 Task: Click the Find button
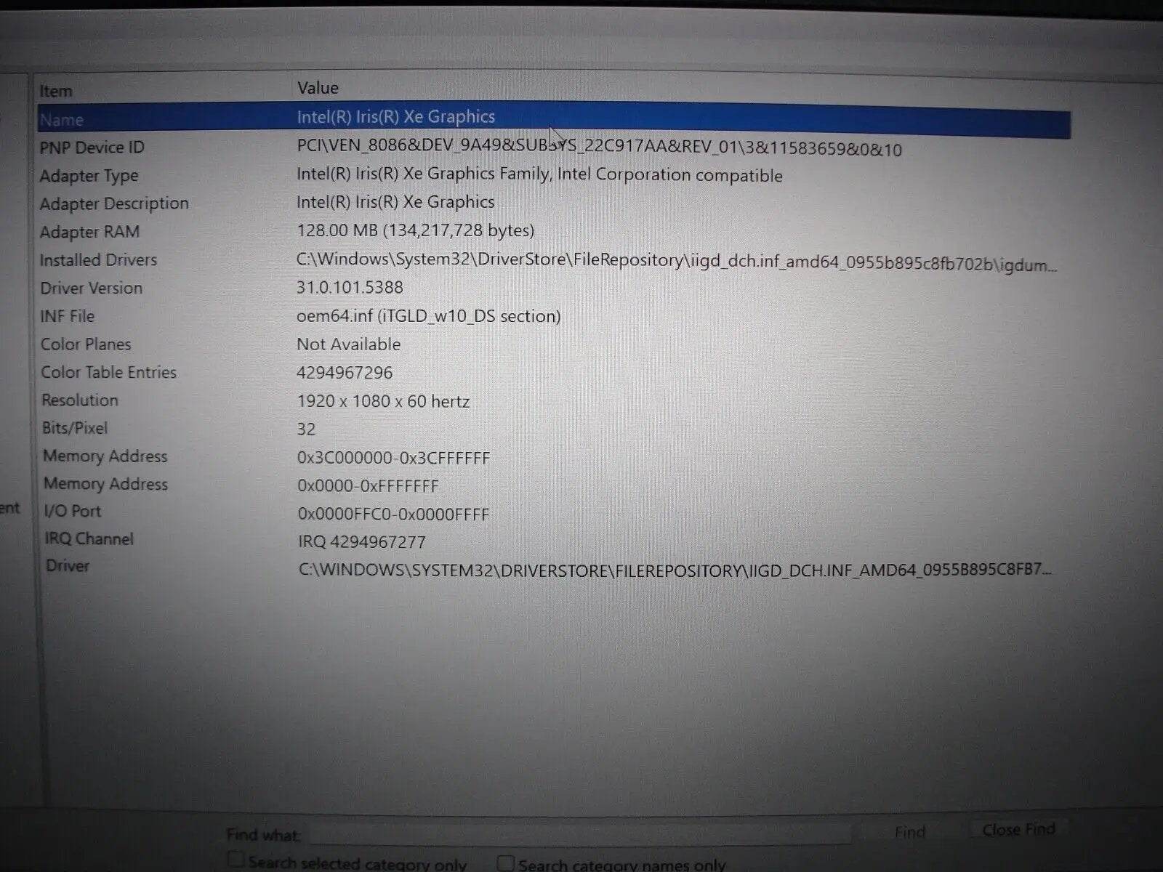tap(909, 832)
